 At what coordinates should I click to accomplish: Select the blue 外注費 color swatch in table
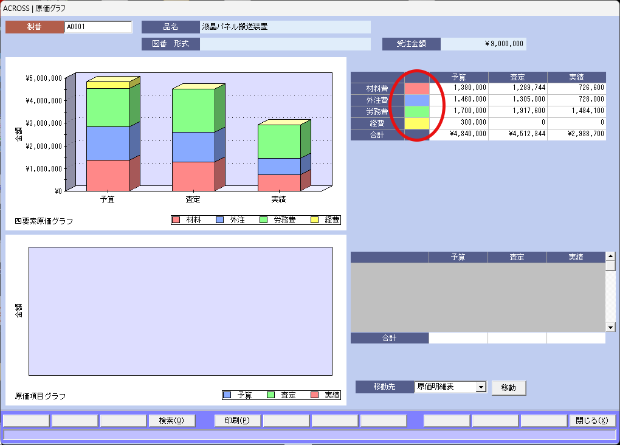[417, 100]
